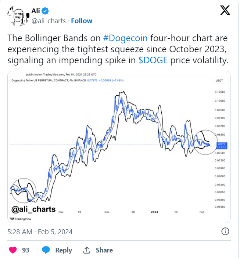Click the blue current price label on chart
Image resolution: width=240 pixels, height=258 pixels.
[x=222, y=146]
